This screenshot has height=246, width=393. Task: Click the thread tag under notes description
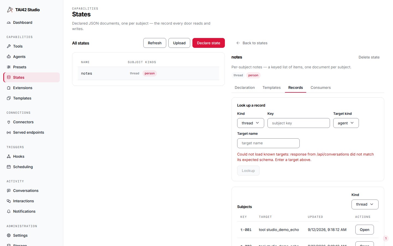pos(238,75)
